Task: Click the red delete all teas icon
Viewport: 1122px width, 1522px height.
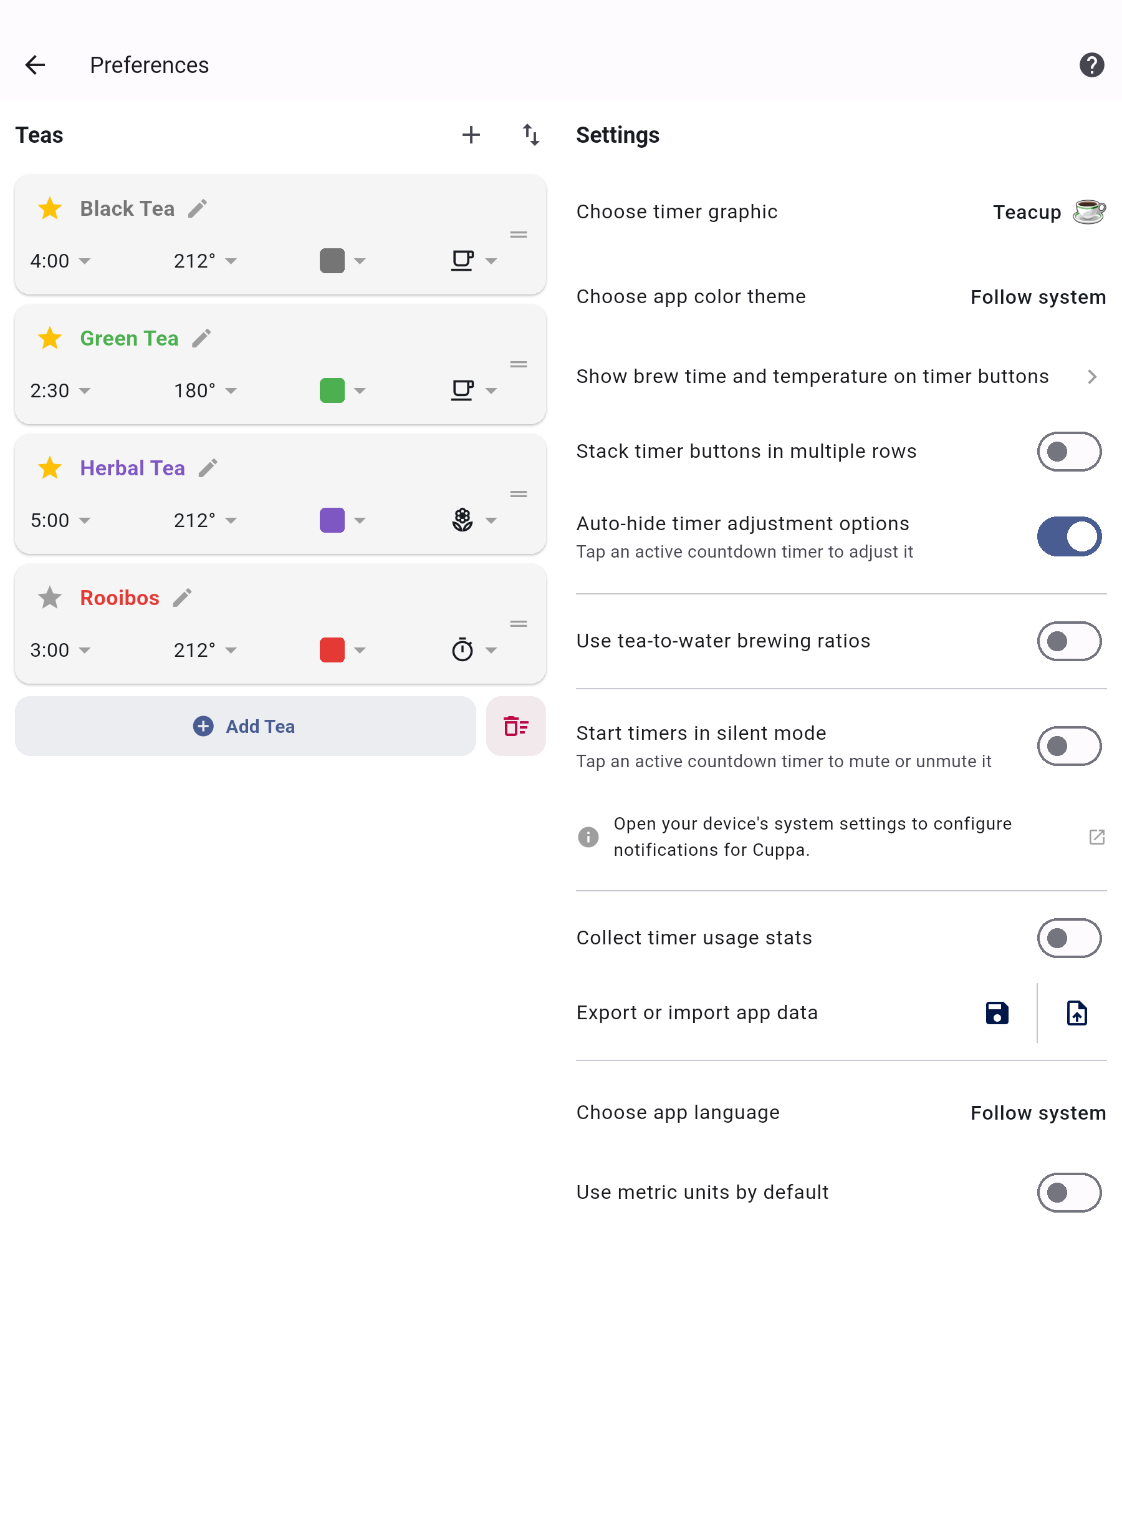Action: (516, 725)
